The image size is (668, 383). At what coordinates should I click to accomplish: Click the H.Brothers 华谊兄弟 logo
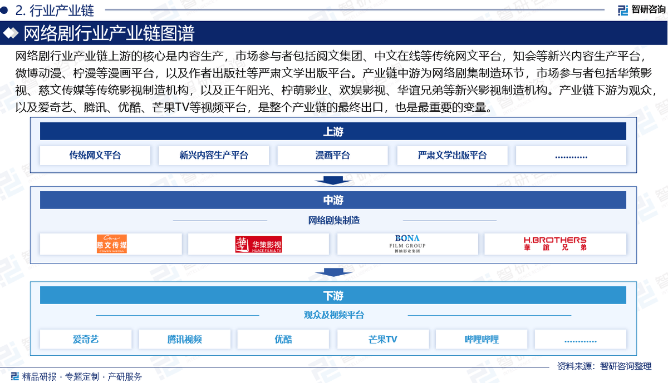[555, 243]
